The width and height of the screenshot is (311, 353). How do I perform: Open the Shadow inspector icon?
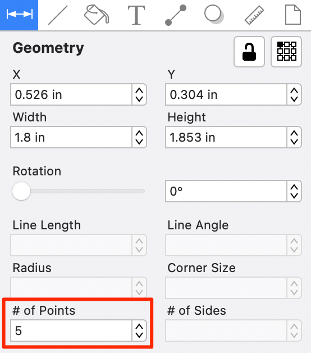point(214,15)
